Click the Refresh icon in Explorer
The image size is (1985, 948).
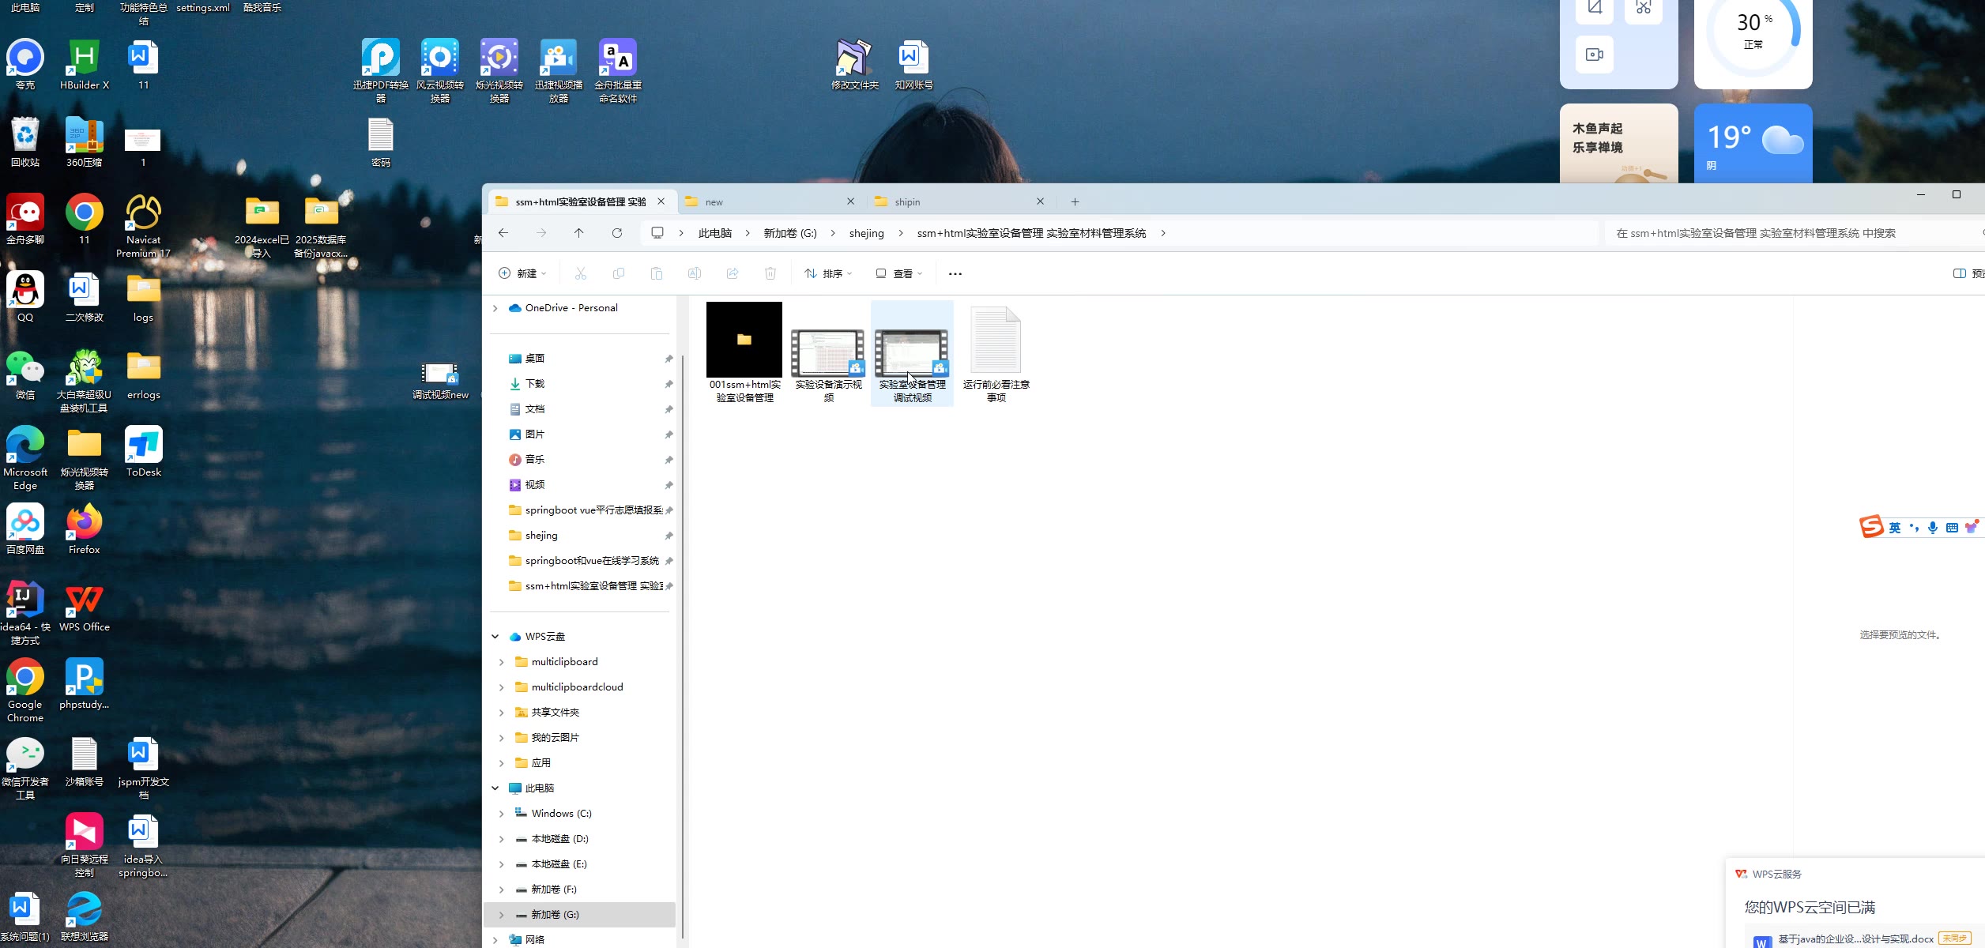[617, 233]
